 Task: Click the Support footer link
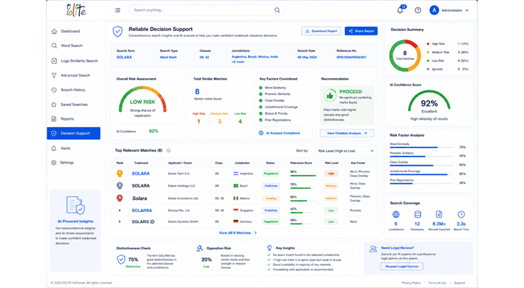(x=460, y=283)
